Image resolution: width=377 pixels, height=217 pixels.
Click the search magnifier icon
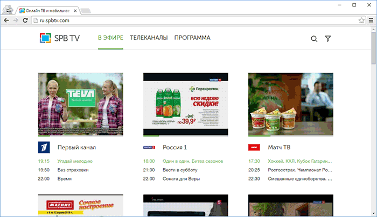pos(314,39)
